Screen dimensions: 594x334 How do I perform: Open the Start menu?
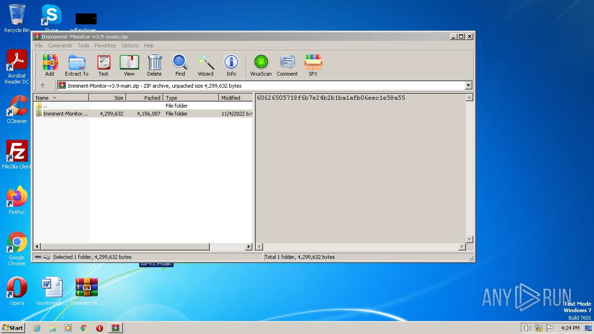[x=13, y=328]
